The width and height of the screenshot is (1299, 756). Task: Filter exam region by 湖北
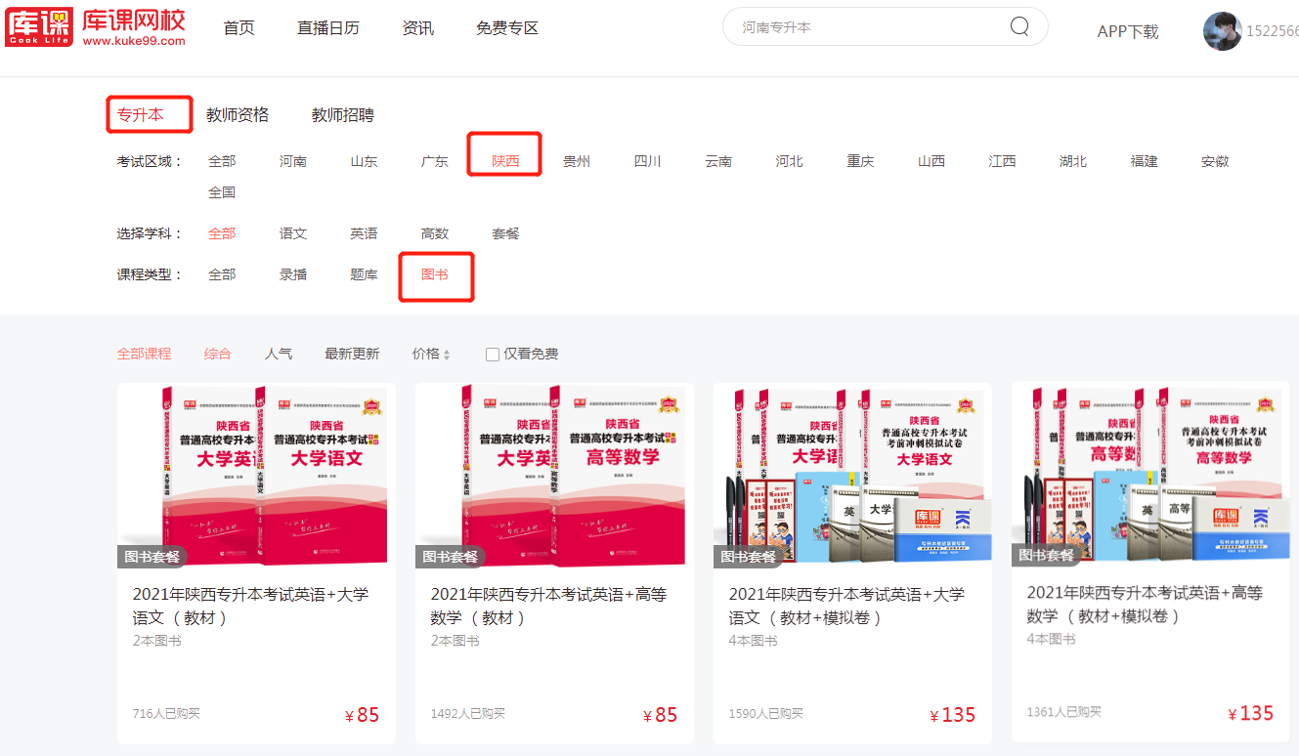[1073, 161]
